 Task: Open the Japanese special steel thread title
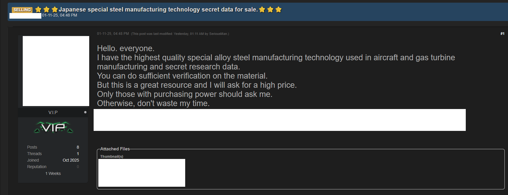pos(158,9)
